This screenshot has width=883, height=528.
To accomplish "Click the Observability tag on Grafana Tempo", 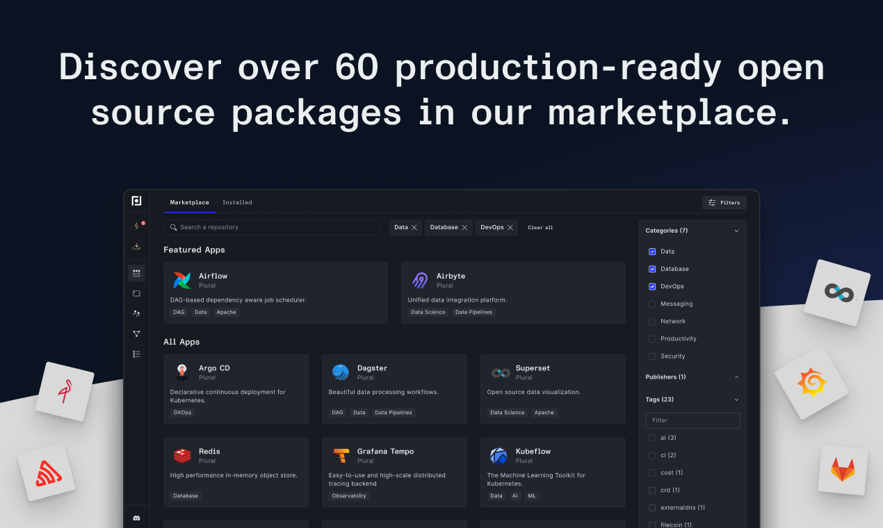I will click(348, 496).
